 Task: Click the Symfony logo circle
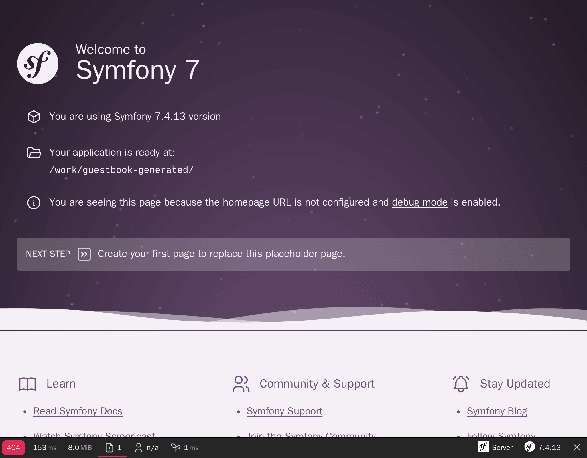coord(38,64)
